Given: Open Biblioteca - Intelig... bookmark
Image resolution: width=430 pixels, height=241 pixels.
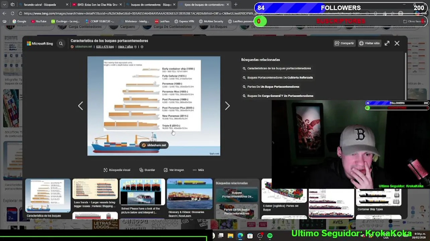Looking at the screenshot, I should pos(134,21).
